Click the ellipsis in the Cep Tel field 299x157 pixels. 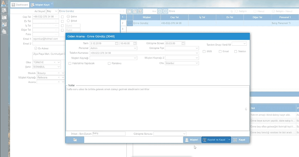(x=56, y=17)
